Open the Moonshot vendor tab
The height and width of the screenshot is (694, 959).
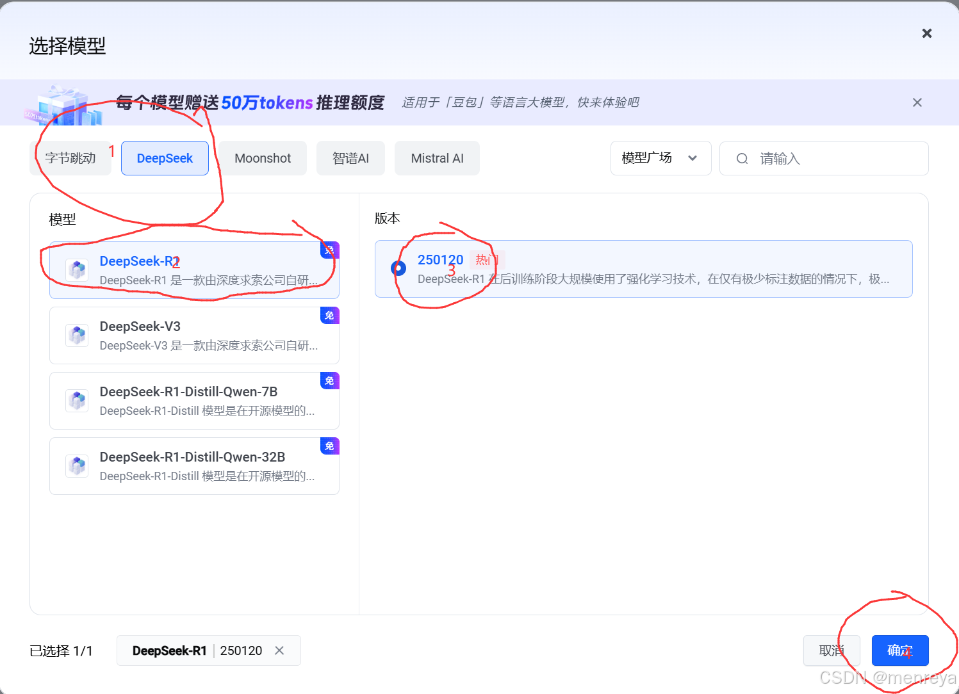point(263,158)
